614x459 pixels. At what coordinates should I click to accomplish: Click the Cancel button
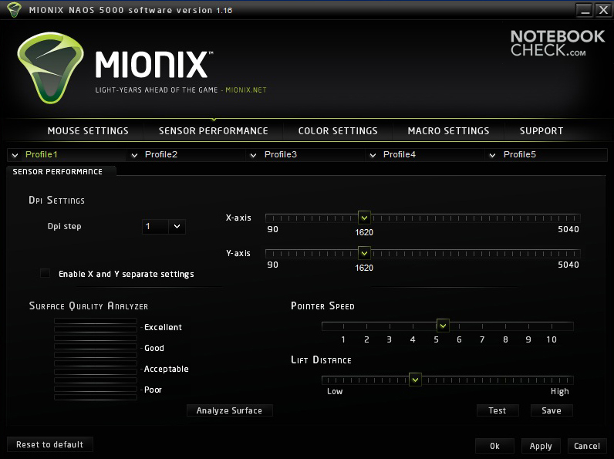point(586,446)
